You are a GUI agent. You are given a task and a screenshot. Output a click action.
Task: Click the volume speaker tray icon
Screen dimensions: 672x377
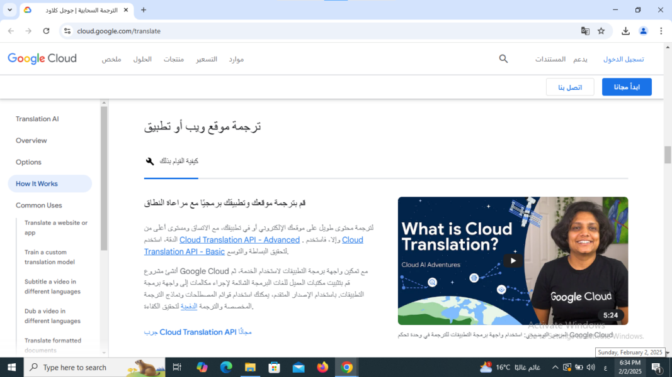tap(591, 367)
